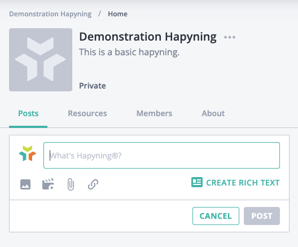
Task: Select the Posts tab
Action: (x=28, y=113)
